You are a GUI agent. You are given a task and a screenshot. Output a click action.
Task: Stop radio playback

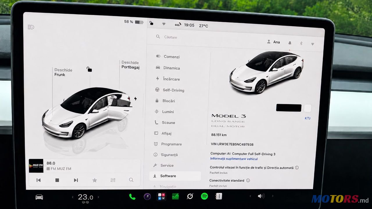[x=57, y=180]
